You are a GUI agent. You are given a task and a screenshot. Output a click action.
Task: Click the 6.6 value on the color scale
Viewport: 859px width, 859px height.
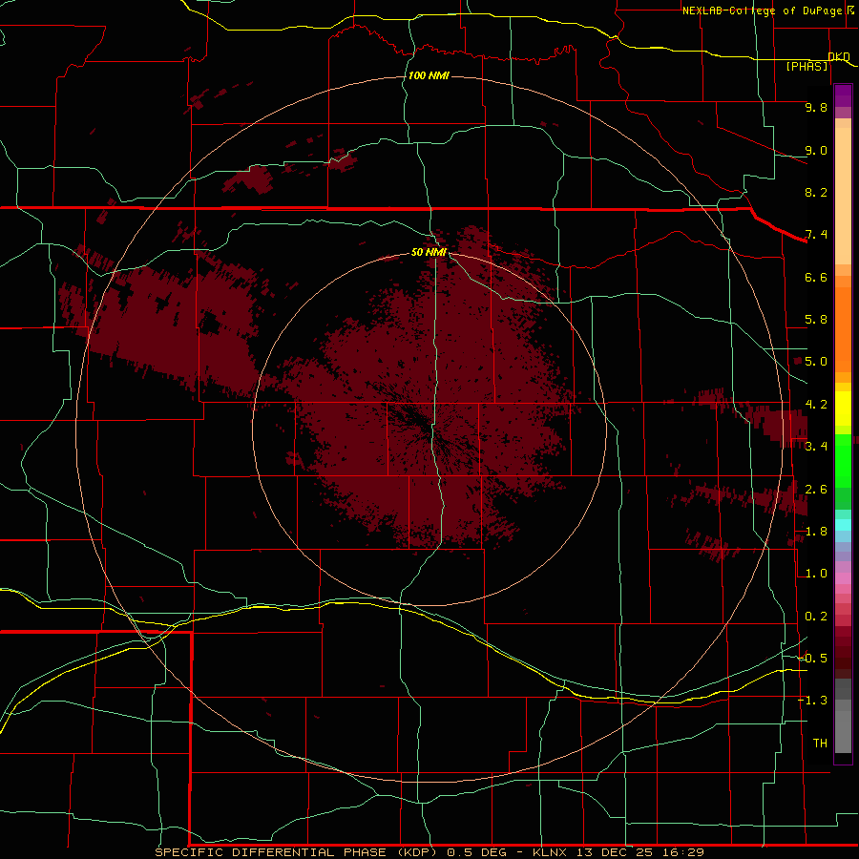[816, 277]
